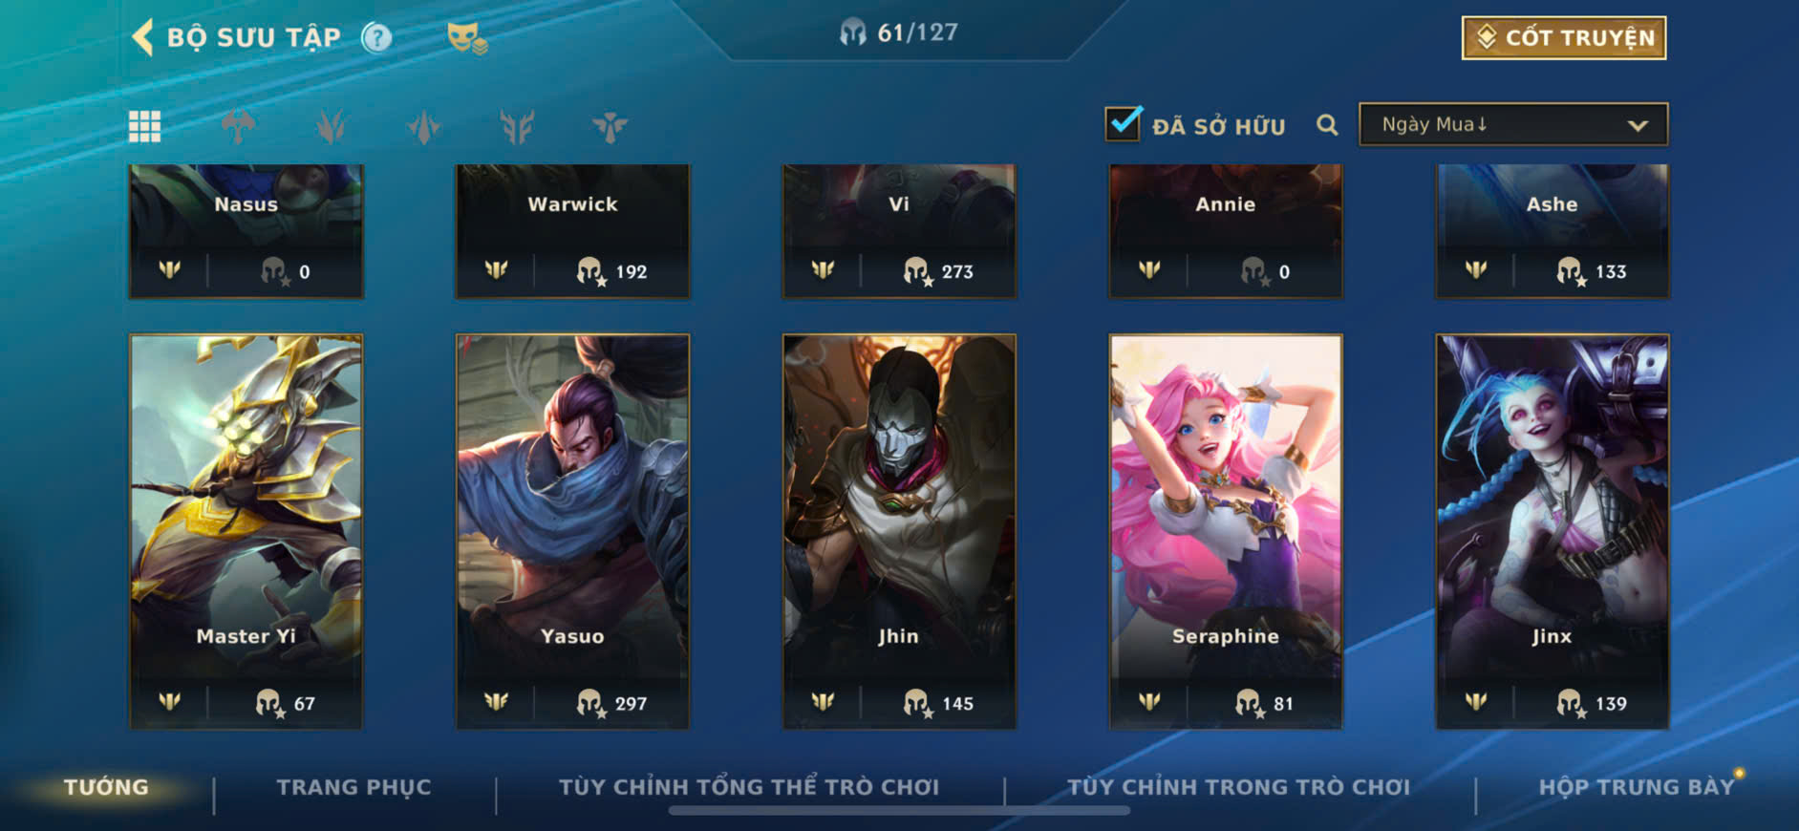Click the horizontal scrollbar above the bottom edge
Image resolution: width=1799 pixels, height=831 pixels.
pyautogui.click(x=899, y=811)
